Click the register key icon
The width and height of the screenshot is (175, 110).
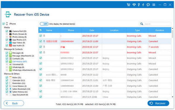[x=139, y=5]
